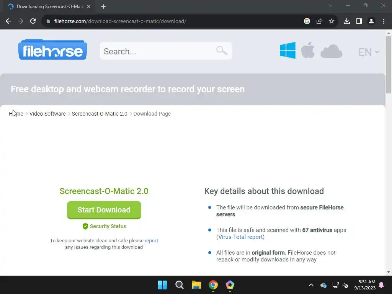
Task: Click the address bar URL
Action: tap(120, 21)
